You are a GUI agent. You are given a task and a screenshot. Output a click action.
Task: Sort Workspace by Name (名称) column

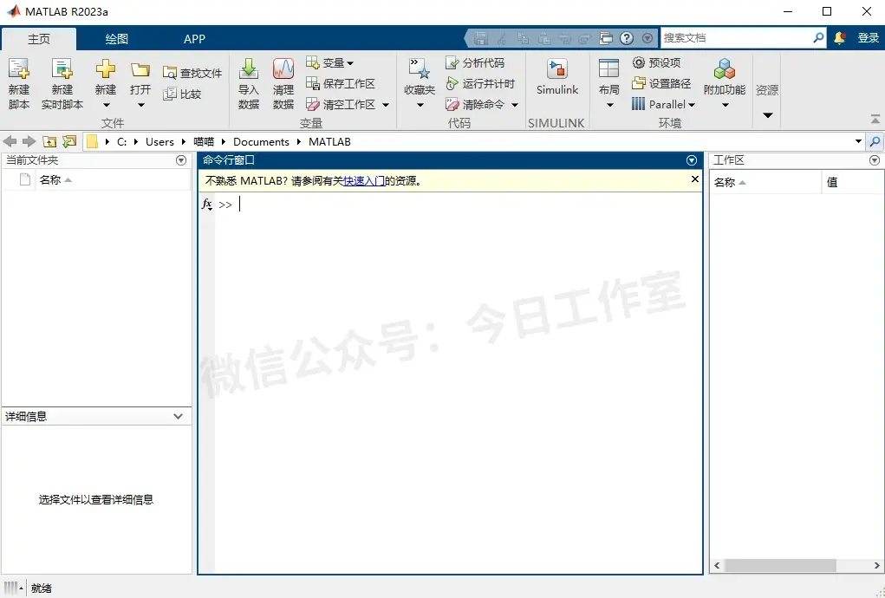click(765, 182)
